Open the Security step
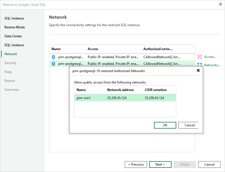225x172 pixels. pyautogui.click(x=10, y=63)
